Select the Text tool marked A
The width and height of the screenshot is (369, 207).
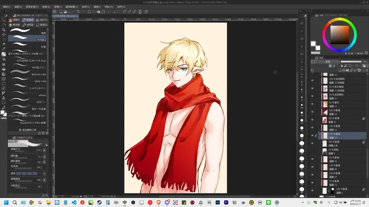(x=3, y=98)
